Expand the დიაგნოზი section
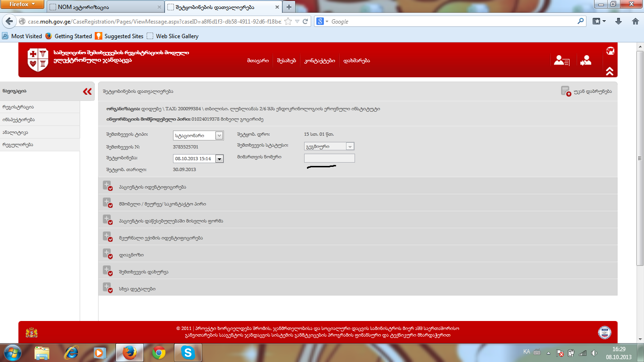This screenshot has width=644, height=362. pos(107,254)
